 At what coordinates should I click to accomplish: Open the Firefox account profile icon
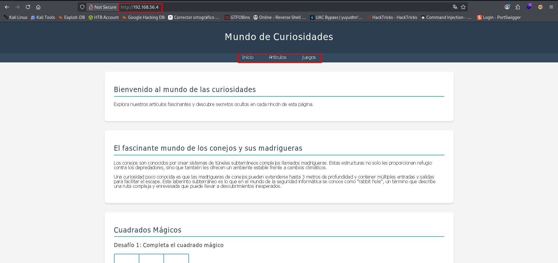pos(507,7)
